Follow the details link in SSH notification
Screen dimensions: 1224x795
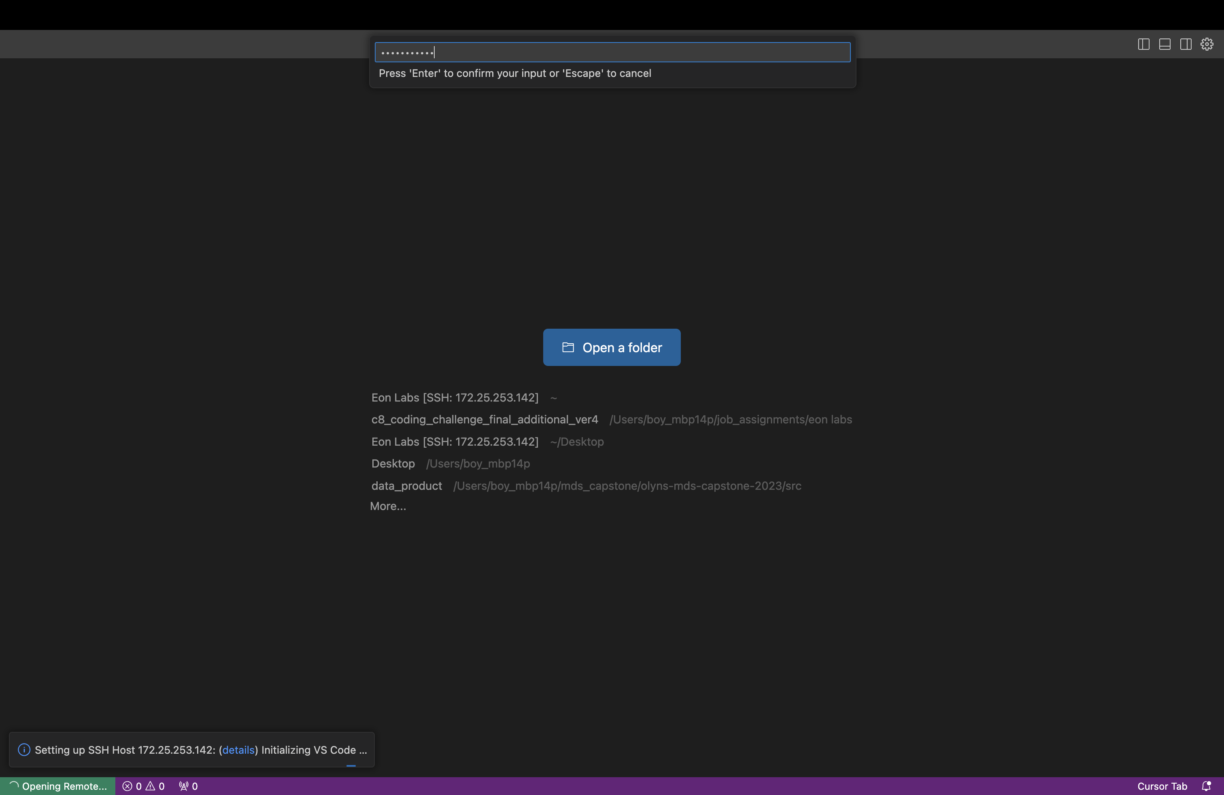point(238,750)
